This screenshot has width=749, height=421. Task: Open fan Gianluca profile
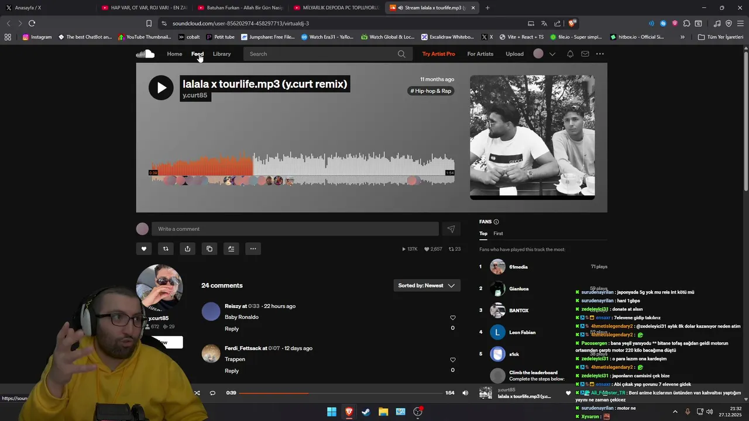click(x=519, y=288)
